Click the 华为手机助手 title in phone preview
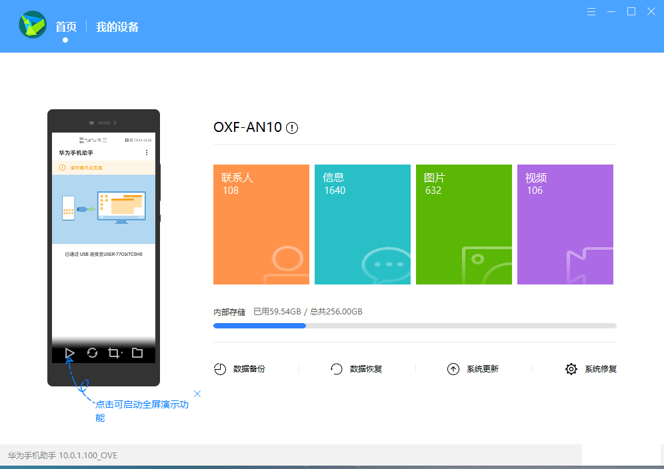The image size is (664, 469). coord(76,153)
